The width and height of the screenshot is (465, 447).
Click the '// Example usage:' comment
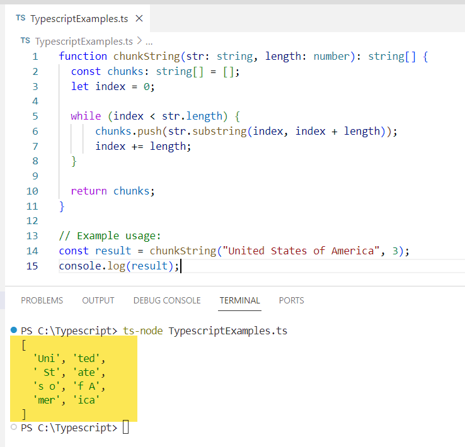coord(110,236)
